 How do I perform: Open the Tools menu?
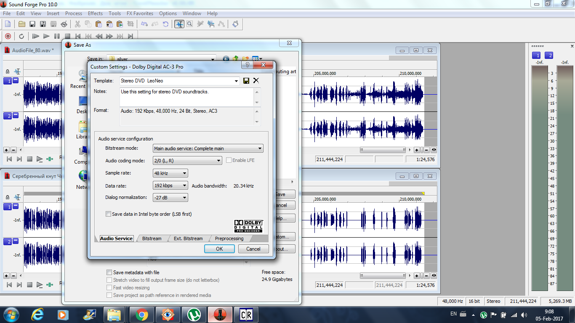click(114, 13)
